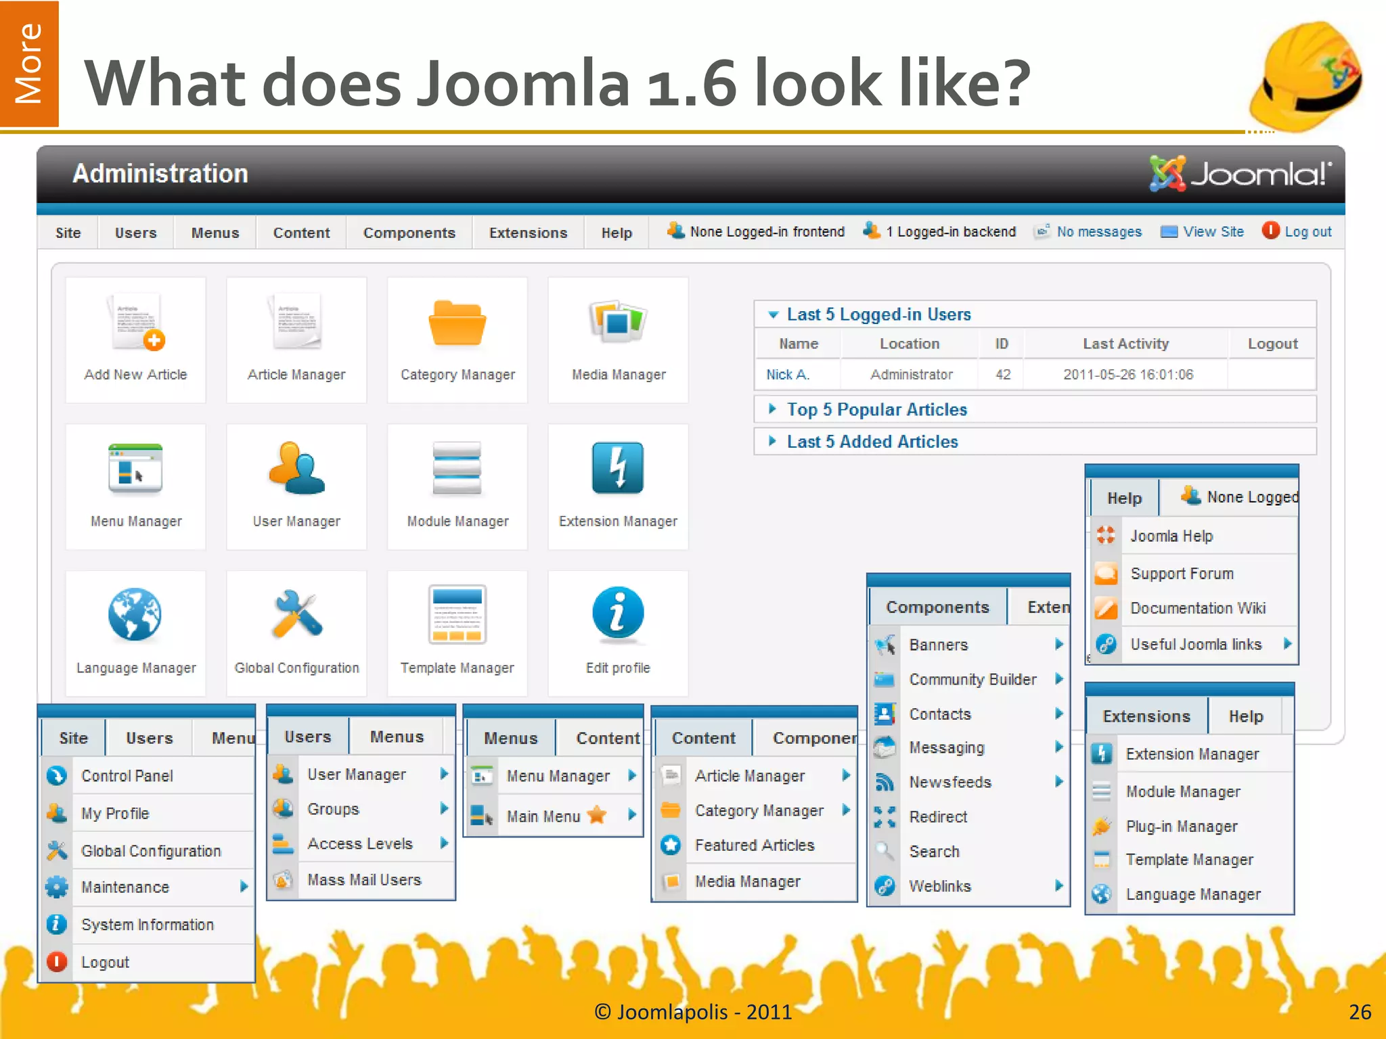
Task: Open the Add New Article icon
Action: (135, 322)
